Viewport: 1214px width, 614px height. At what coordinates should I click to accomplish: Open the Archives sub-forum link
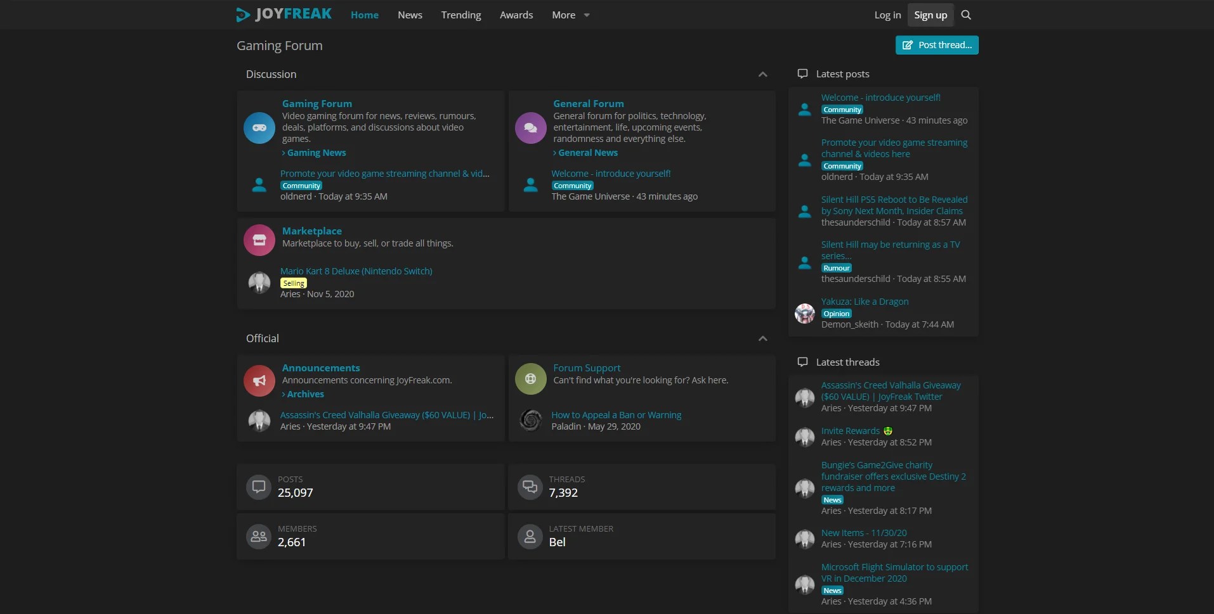[305, 394]
